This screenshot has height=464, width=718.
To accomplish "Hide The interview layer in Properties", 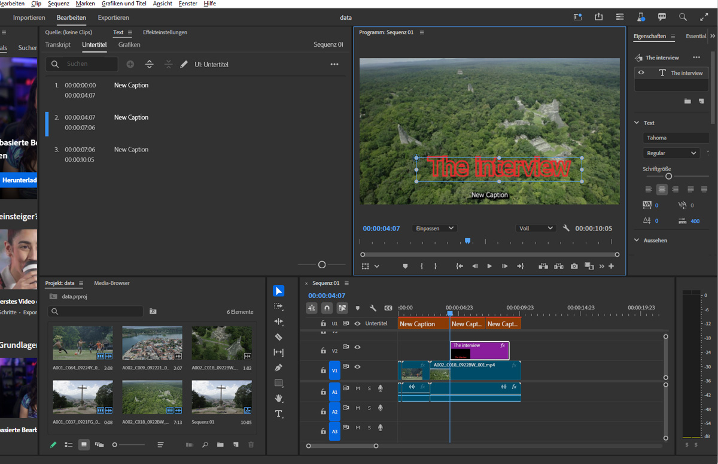I will click(641, 73).
